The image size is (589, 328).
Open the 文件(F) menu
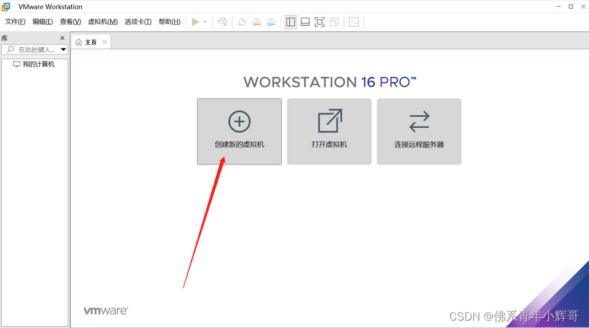pyautogui.click(x=15, y=21)
